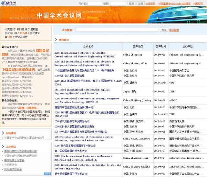This screenshot has width=207, height=177.
Task: Click the arrow icon beside 网站通知
Action: pyautogui.click(x=3, y=133)
